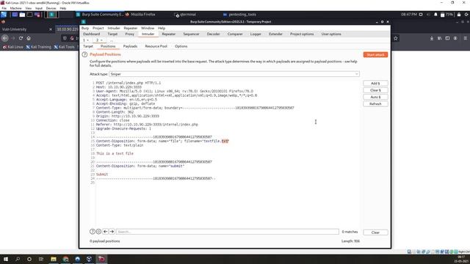Open Firefox hamburger menu
470x264 pixels.
click(465, 38)
